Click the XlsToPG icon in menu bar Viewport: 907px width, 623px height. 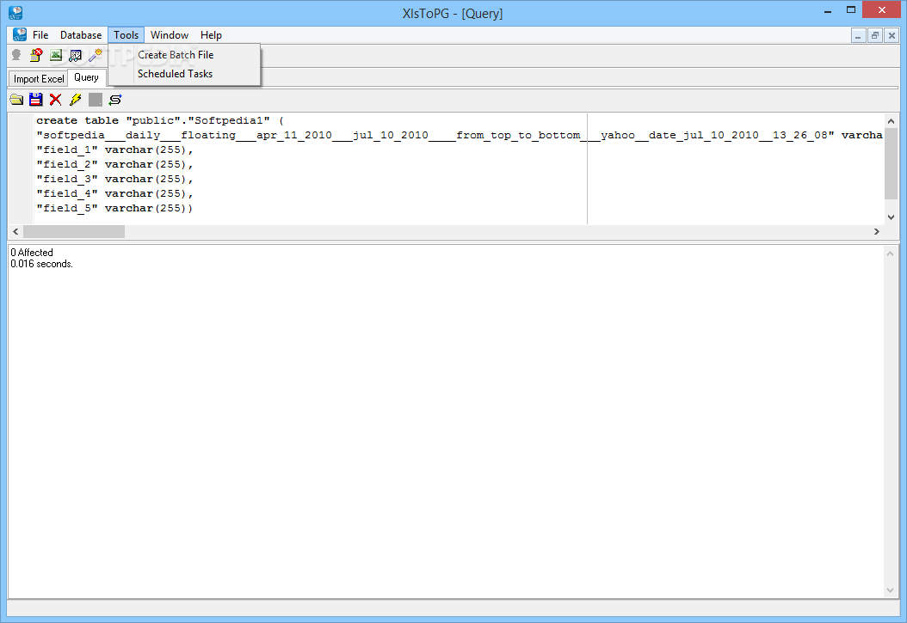pyautogui.click(x=20, y=34)
